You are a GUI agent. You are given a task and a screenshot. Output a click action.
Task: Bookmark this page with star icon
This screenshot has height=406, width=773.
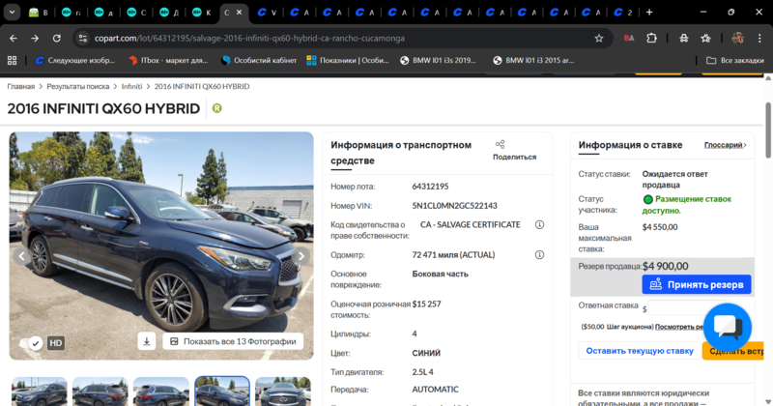pyautogui.click(x=598, y=38)
